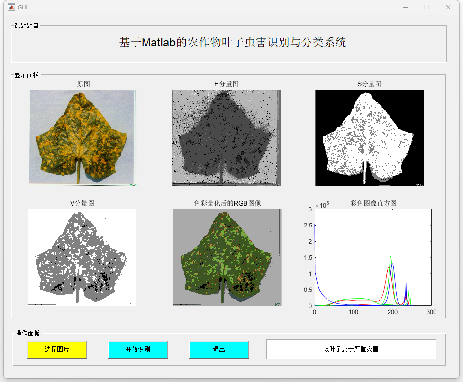Minimize the GUI window
463x382 pixels.
[405, 7]
